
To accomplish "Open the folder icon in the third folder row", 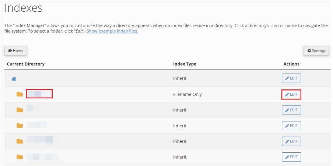I will [x=20, y=126].
